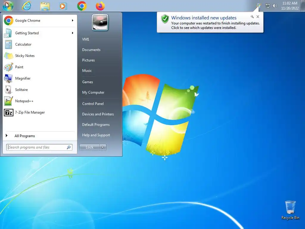The width and height of the screenshot is (305, 229).
Task: Click the Windows Update tray icon
Action: [259, 6]
